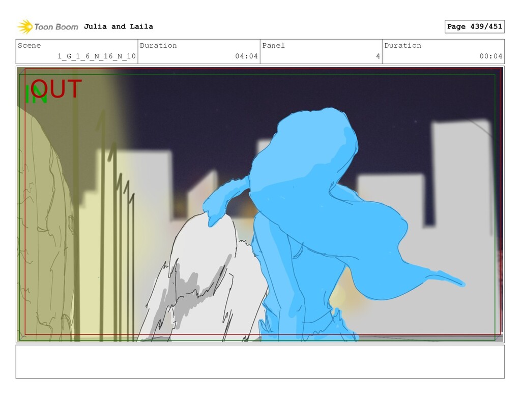Viewport: 521px width, 402px height.
Task: Click the empty notes field below the panel
Action: coord(260,361)
